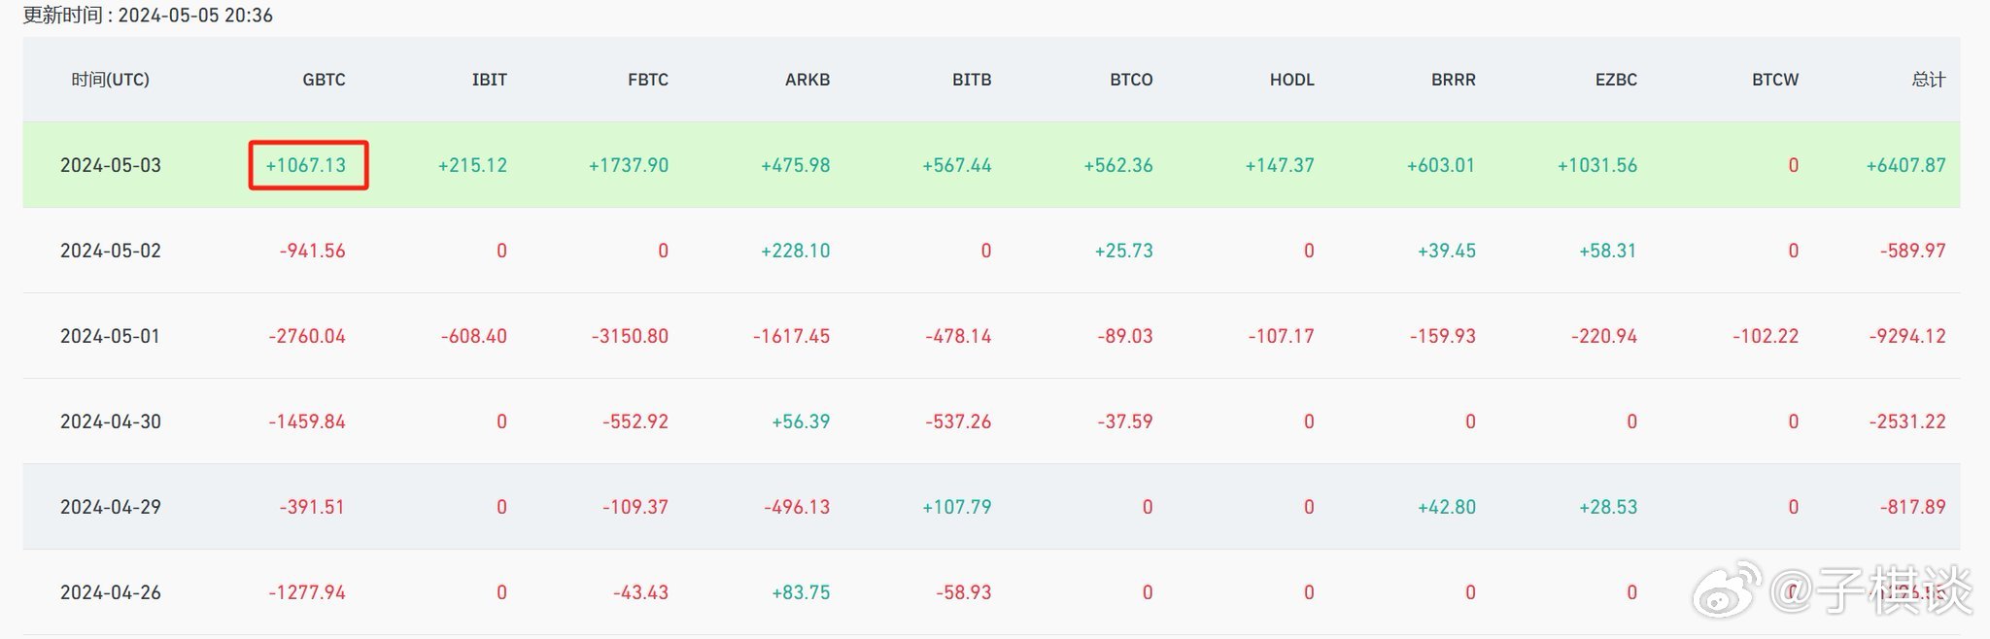
Task: Select the HODL column header
Action: pos(1291,80)
